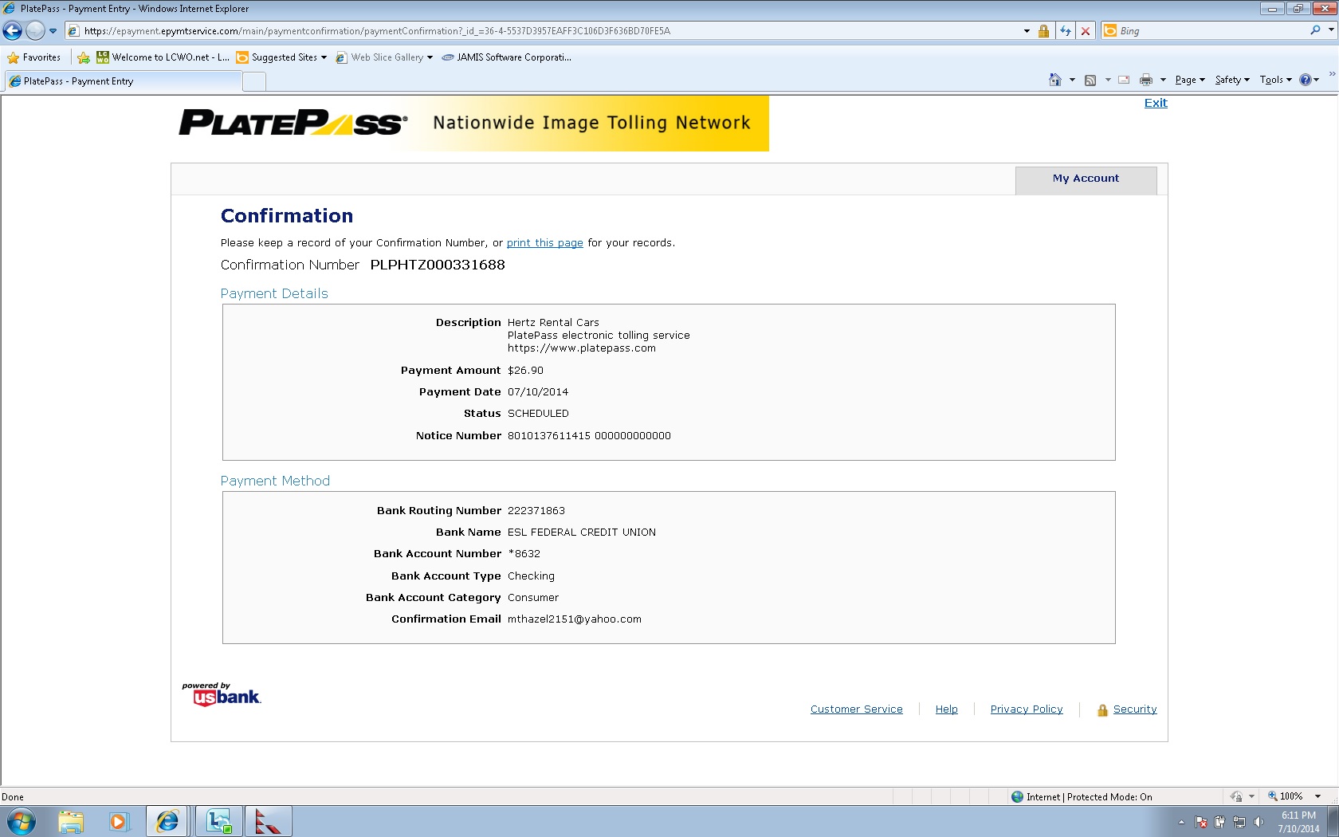
Task: Click ESL FEDERAL CREDIT UNION bank name
Action: (582, 532)
